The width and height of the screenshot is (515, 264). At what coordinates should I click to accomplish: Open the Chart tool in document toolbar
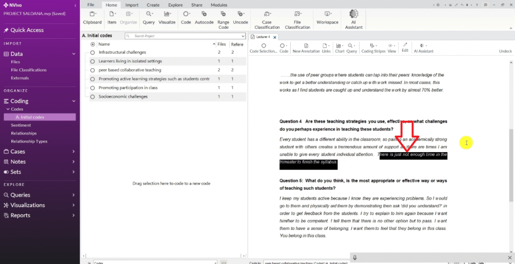tap(339, 46)
